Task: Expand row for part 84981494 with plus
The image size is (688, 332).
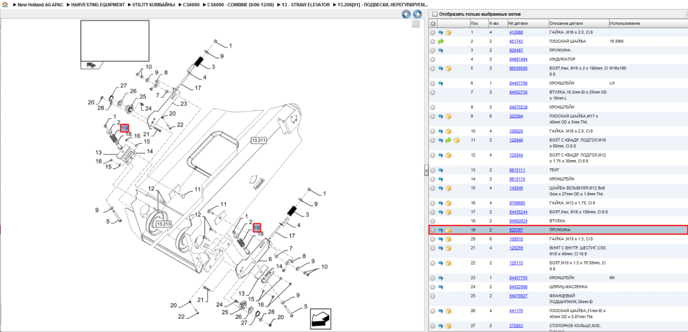Action: (x=433, y=59)
